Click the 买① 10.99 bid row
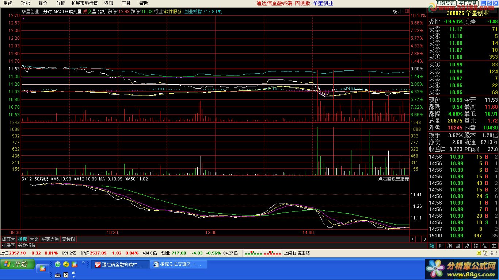This screenshot has height=280, width=499. (463, 65)
